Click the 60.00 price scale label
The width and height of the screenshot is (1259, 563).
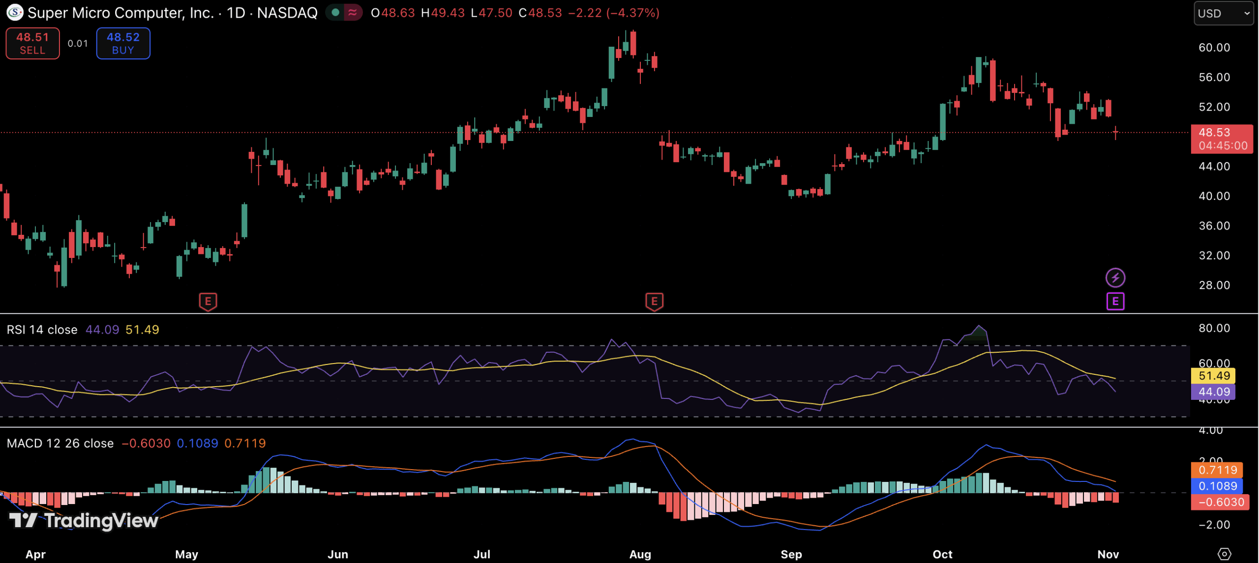click(x=1214, y=48)
